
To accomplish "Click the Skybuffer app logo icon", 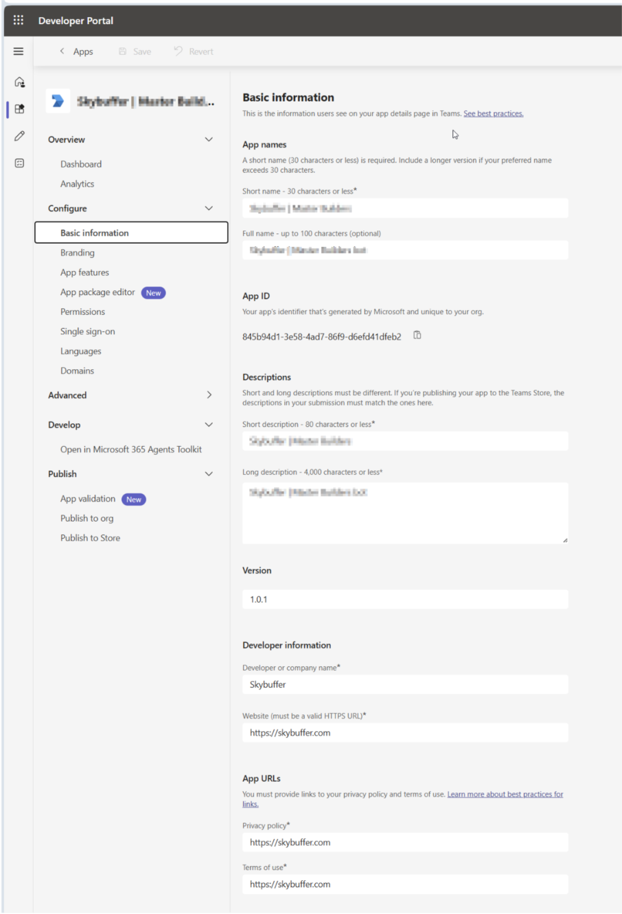I will pos(58,102).
